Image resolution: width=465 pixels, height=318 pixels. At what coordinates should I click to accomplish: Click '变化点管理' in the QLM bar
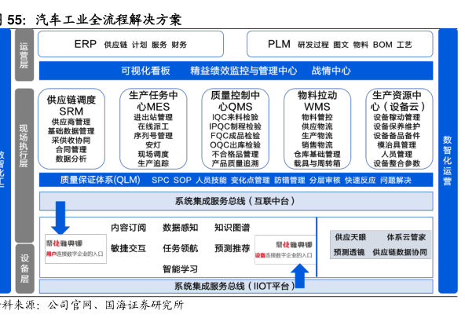tap(251, 180)
